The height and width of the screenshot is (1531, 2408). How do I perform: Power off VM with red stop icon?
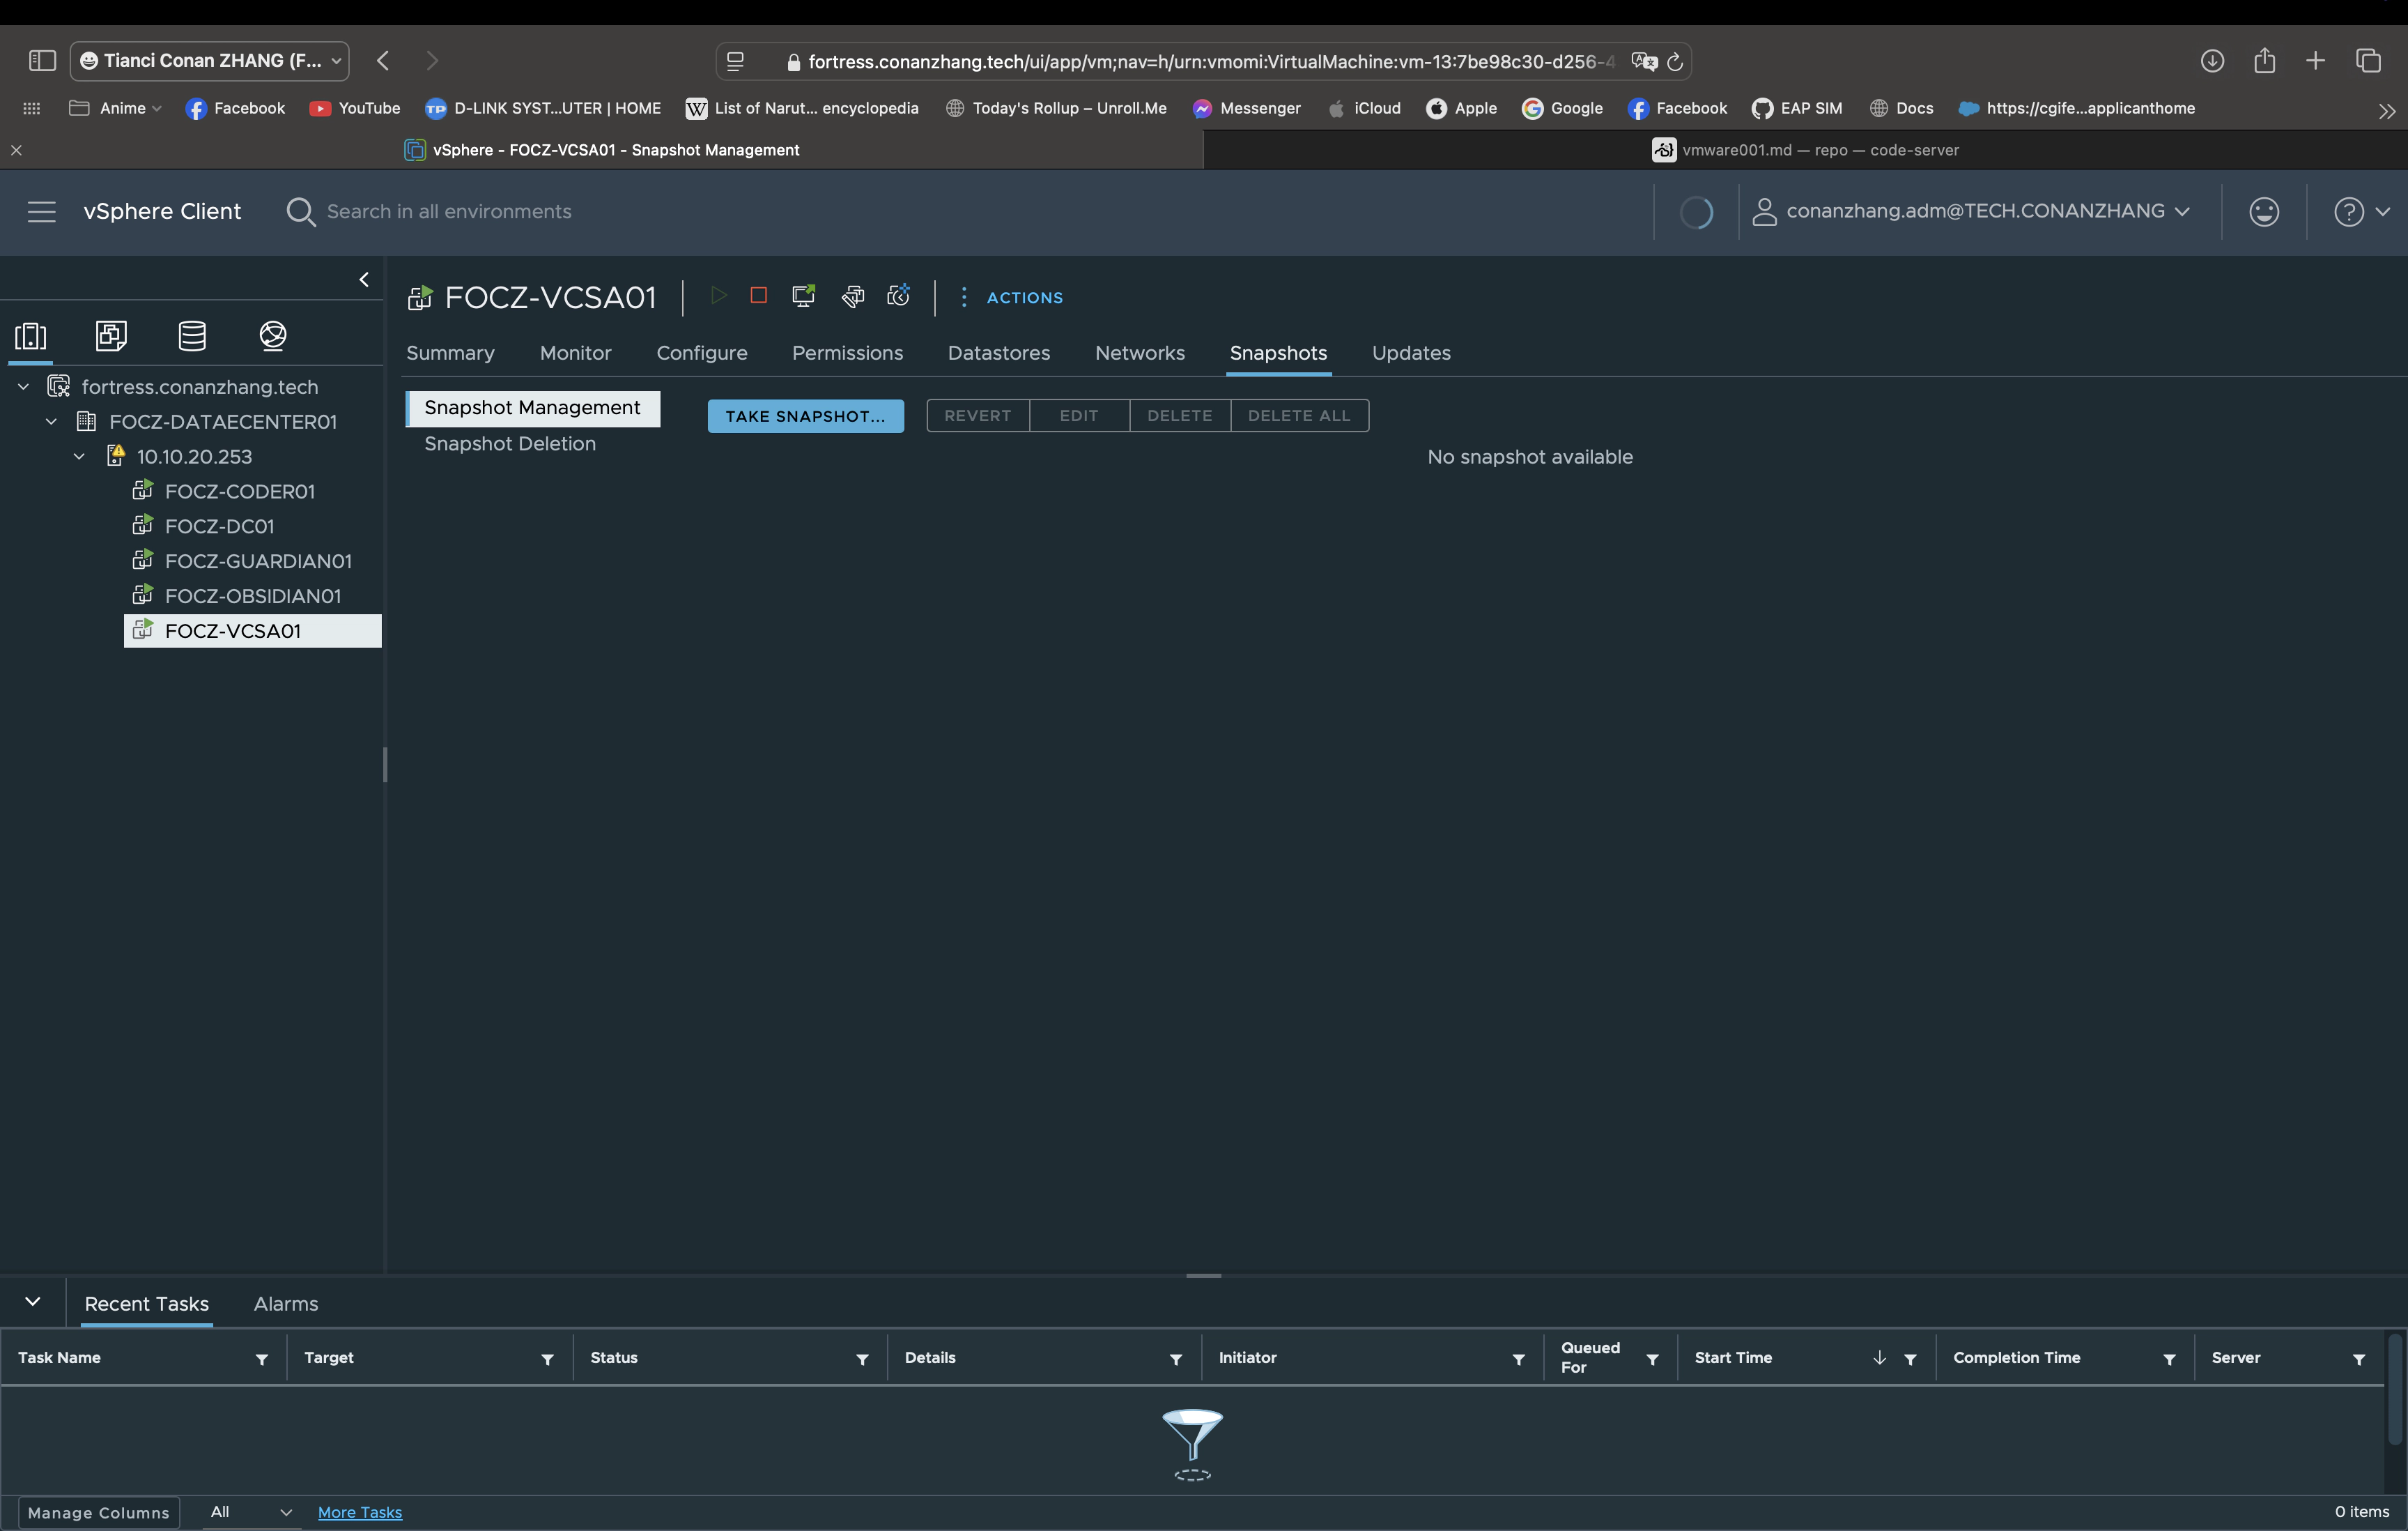(x=758, y=296)
